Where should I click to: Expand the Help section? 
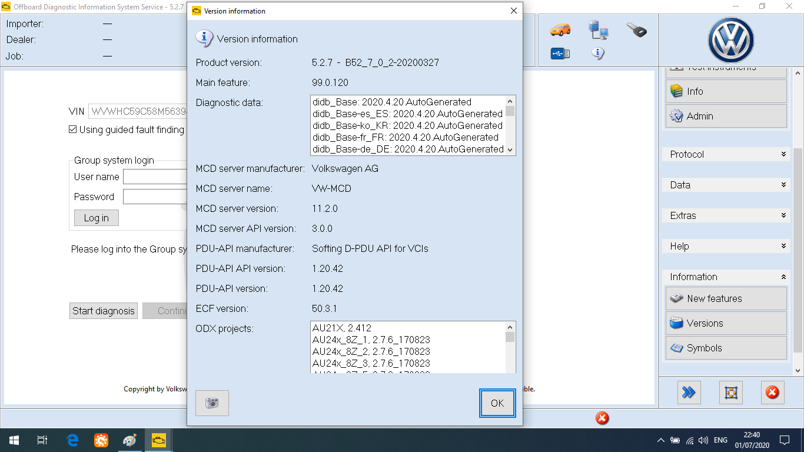(x=727, y=246)
